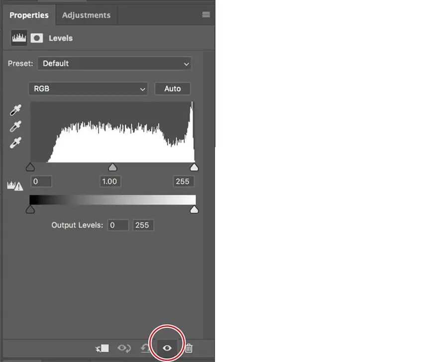Image resolution: width=448 pixels, height=362 pixels.
Task: Switch to the Adjustments tab
Action: coord(86,15)
